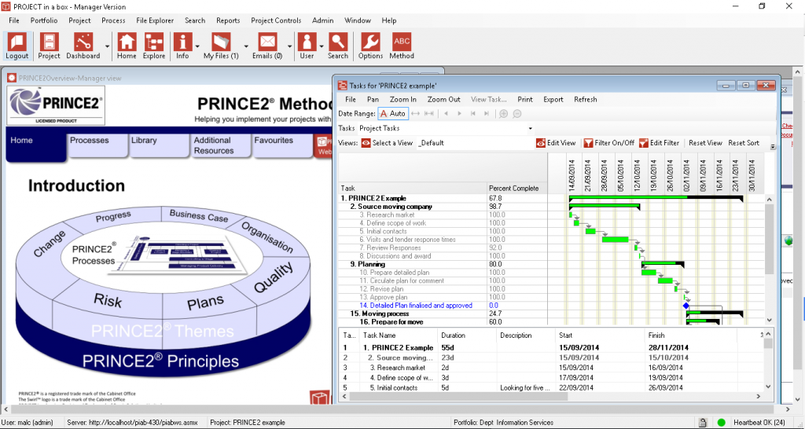Open the dropdown arrow next to My Files
Viewport: 805px width, 429px height.
(x=246, y=46)
